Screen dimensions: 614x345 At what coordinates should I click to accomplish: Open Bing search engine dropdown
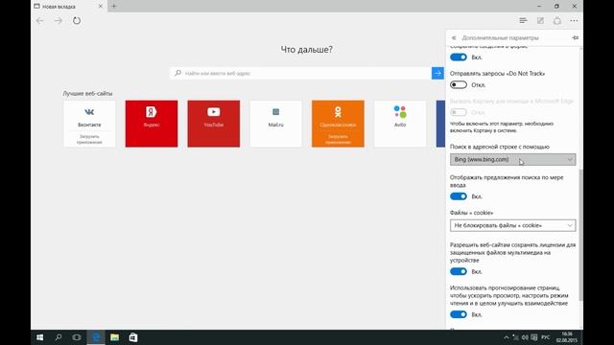pyautogui.click(x=512, y=160)
